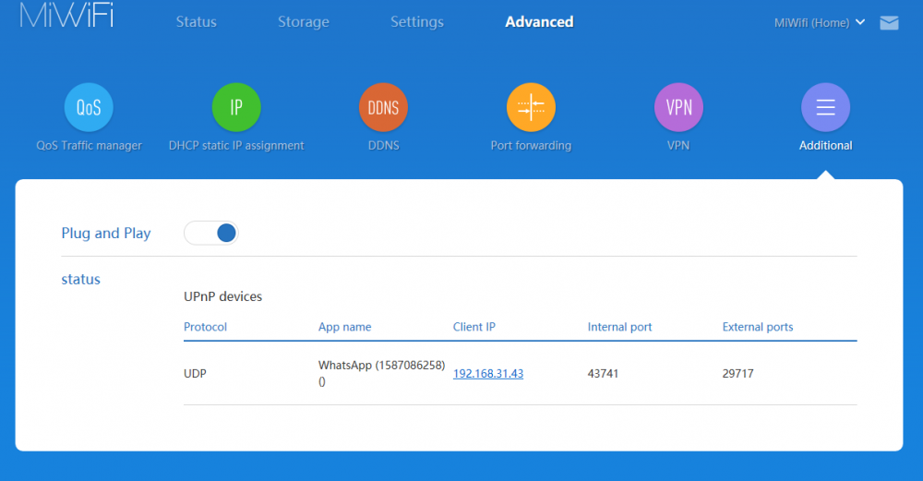Click the 192.168.31.43 client IP link
Image resolution: width=923 pixels, height=481 pixels.
(x=488, y=374)
